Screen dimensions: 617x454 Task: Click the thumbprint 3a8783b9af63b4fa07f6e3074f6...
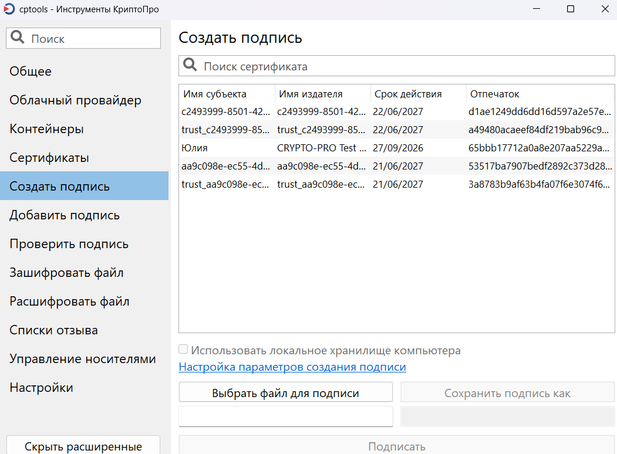539,184
